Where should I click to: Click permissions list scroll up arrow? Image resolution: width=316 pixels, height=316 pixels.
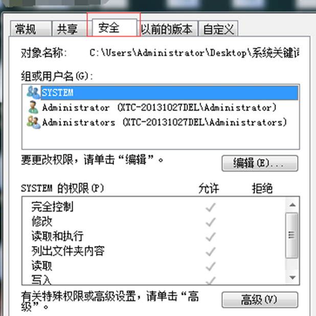[x=292, y=205]
